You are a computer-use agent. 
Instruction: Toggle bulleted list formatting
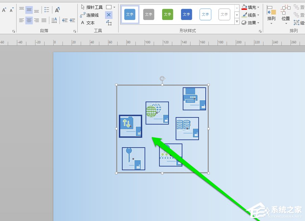pyautogui.click(x=47, y=9)
